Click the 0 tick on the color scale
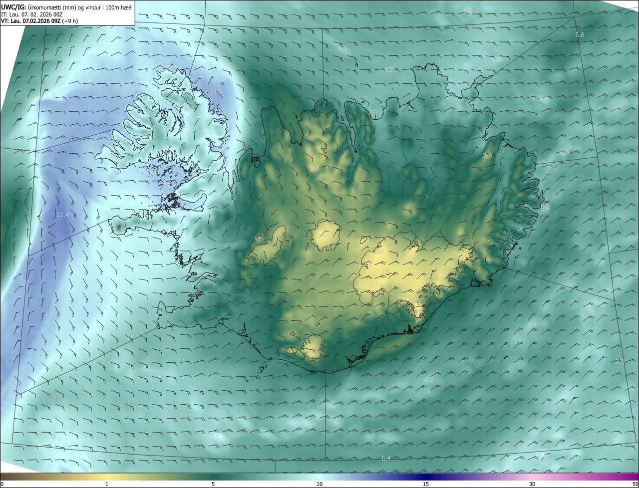Viewport: 639px width, 488px height. [1, 484]
